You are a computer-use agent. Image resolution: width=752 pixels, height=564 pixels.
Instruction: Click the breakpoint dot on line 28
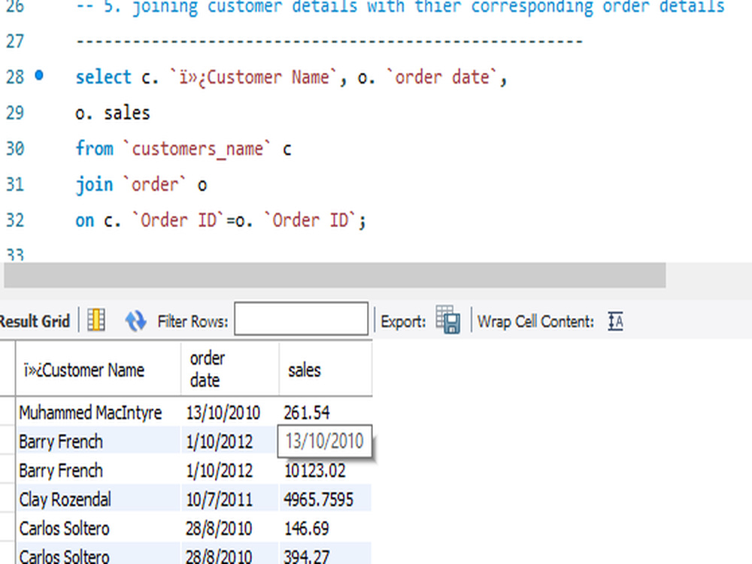pyautogui.click(x=39, y=75)
